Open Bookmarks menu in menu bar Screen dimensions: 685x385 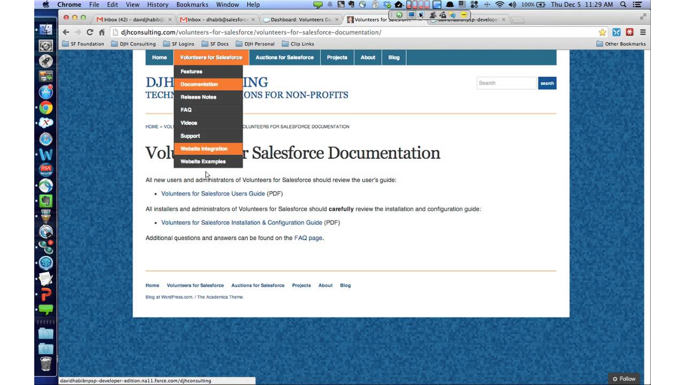(192, 4)
